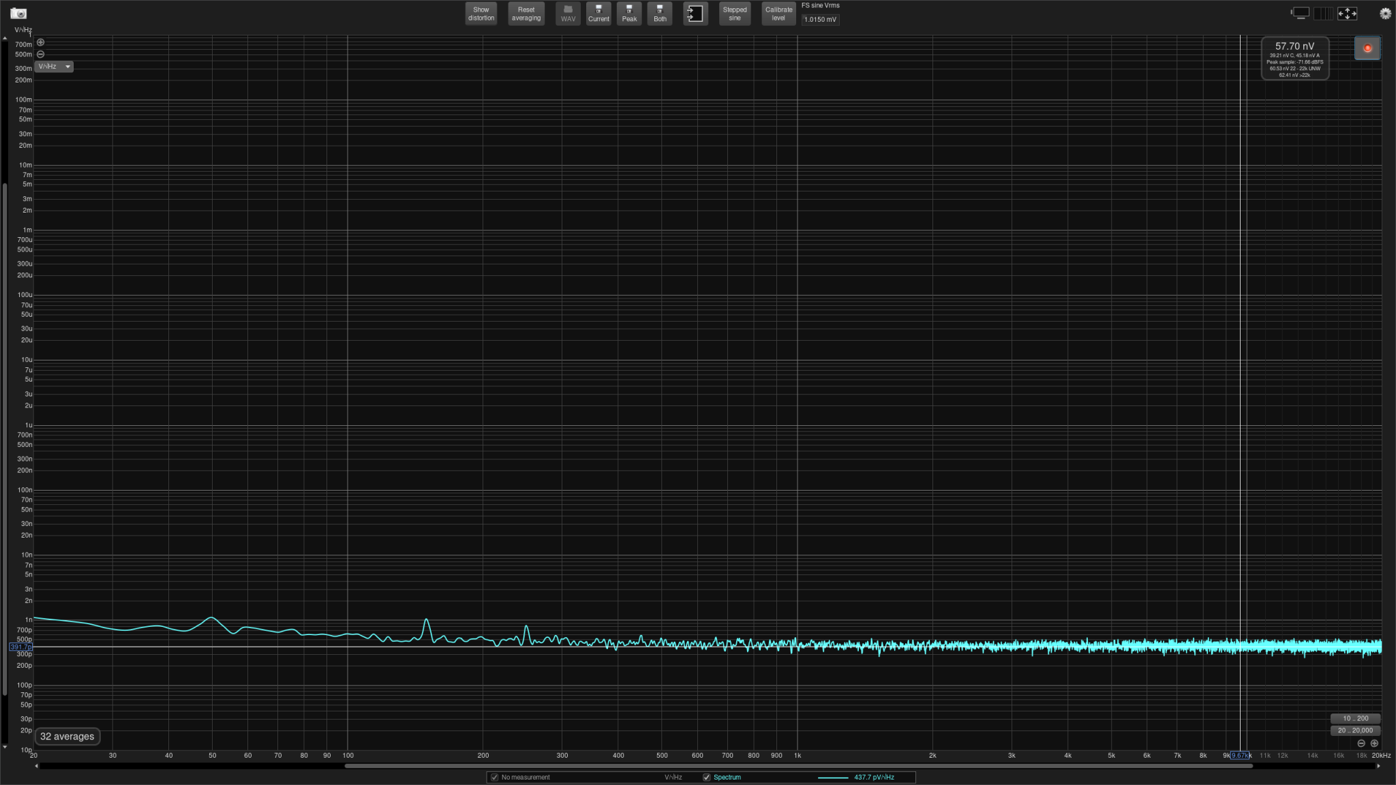Zoom out vertical axis with minus icon
The height and width of the screenshot is (785, 1396).
[40, 54]
